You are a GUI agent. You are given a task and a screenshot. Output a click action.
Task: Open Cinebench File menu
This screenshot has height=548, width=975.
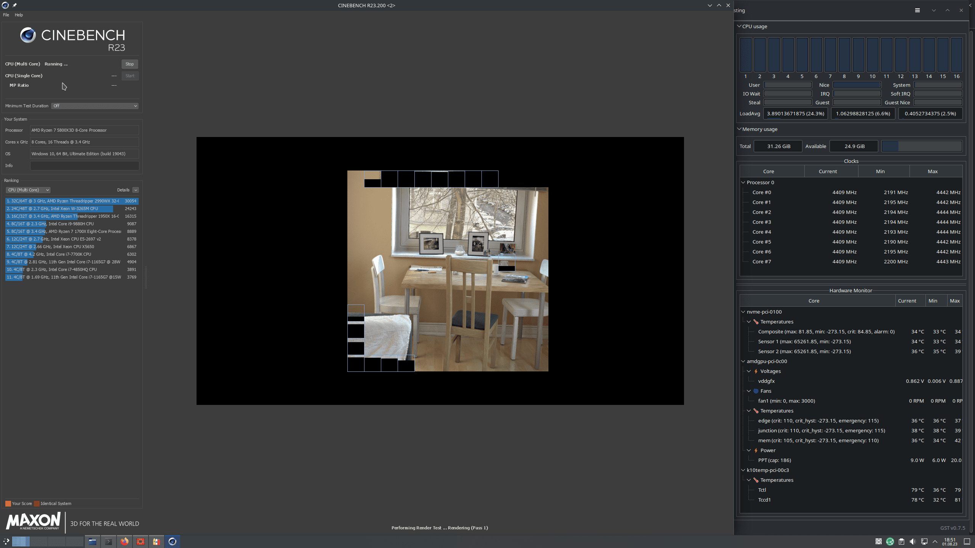coord(6,15)
